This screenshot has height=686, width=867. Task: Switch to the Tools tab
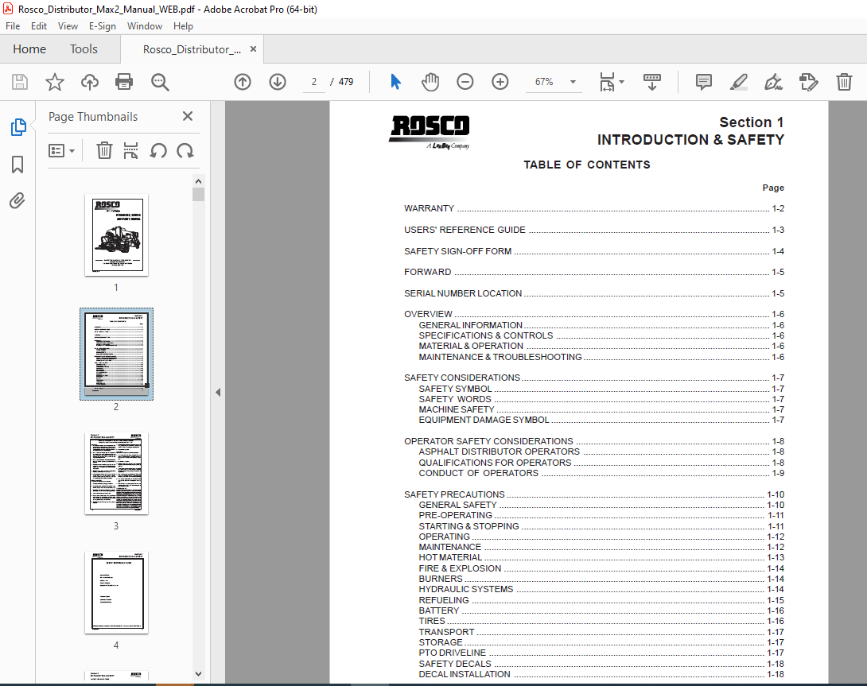[x=84, y=49]
